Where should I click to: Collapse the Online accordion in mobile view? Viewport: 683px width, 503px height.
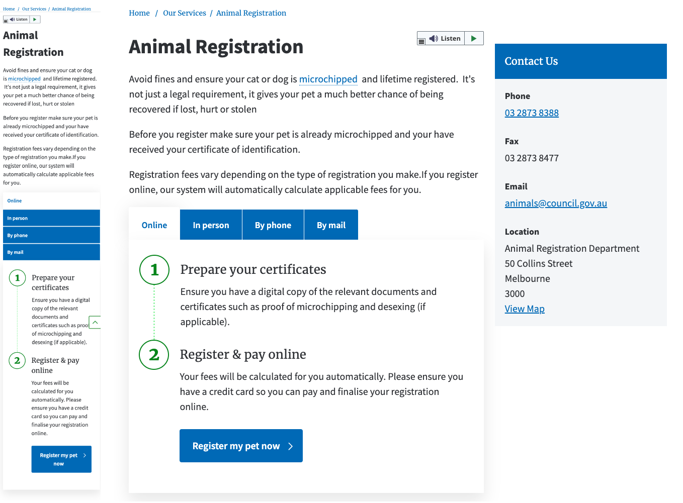pos(51,200)
